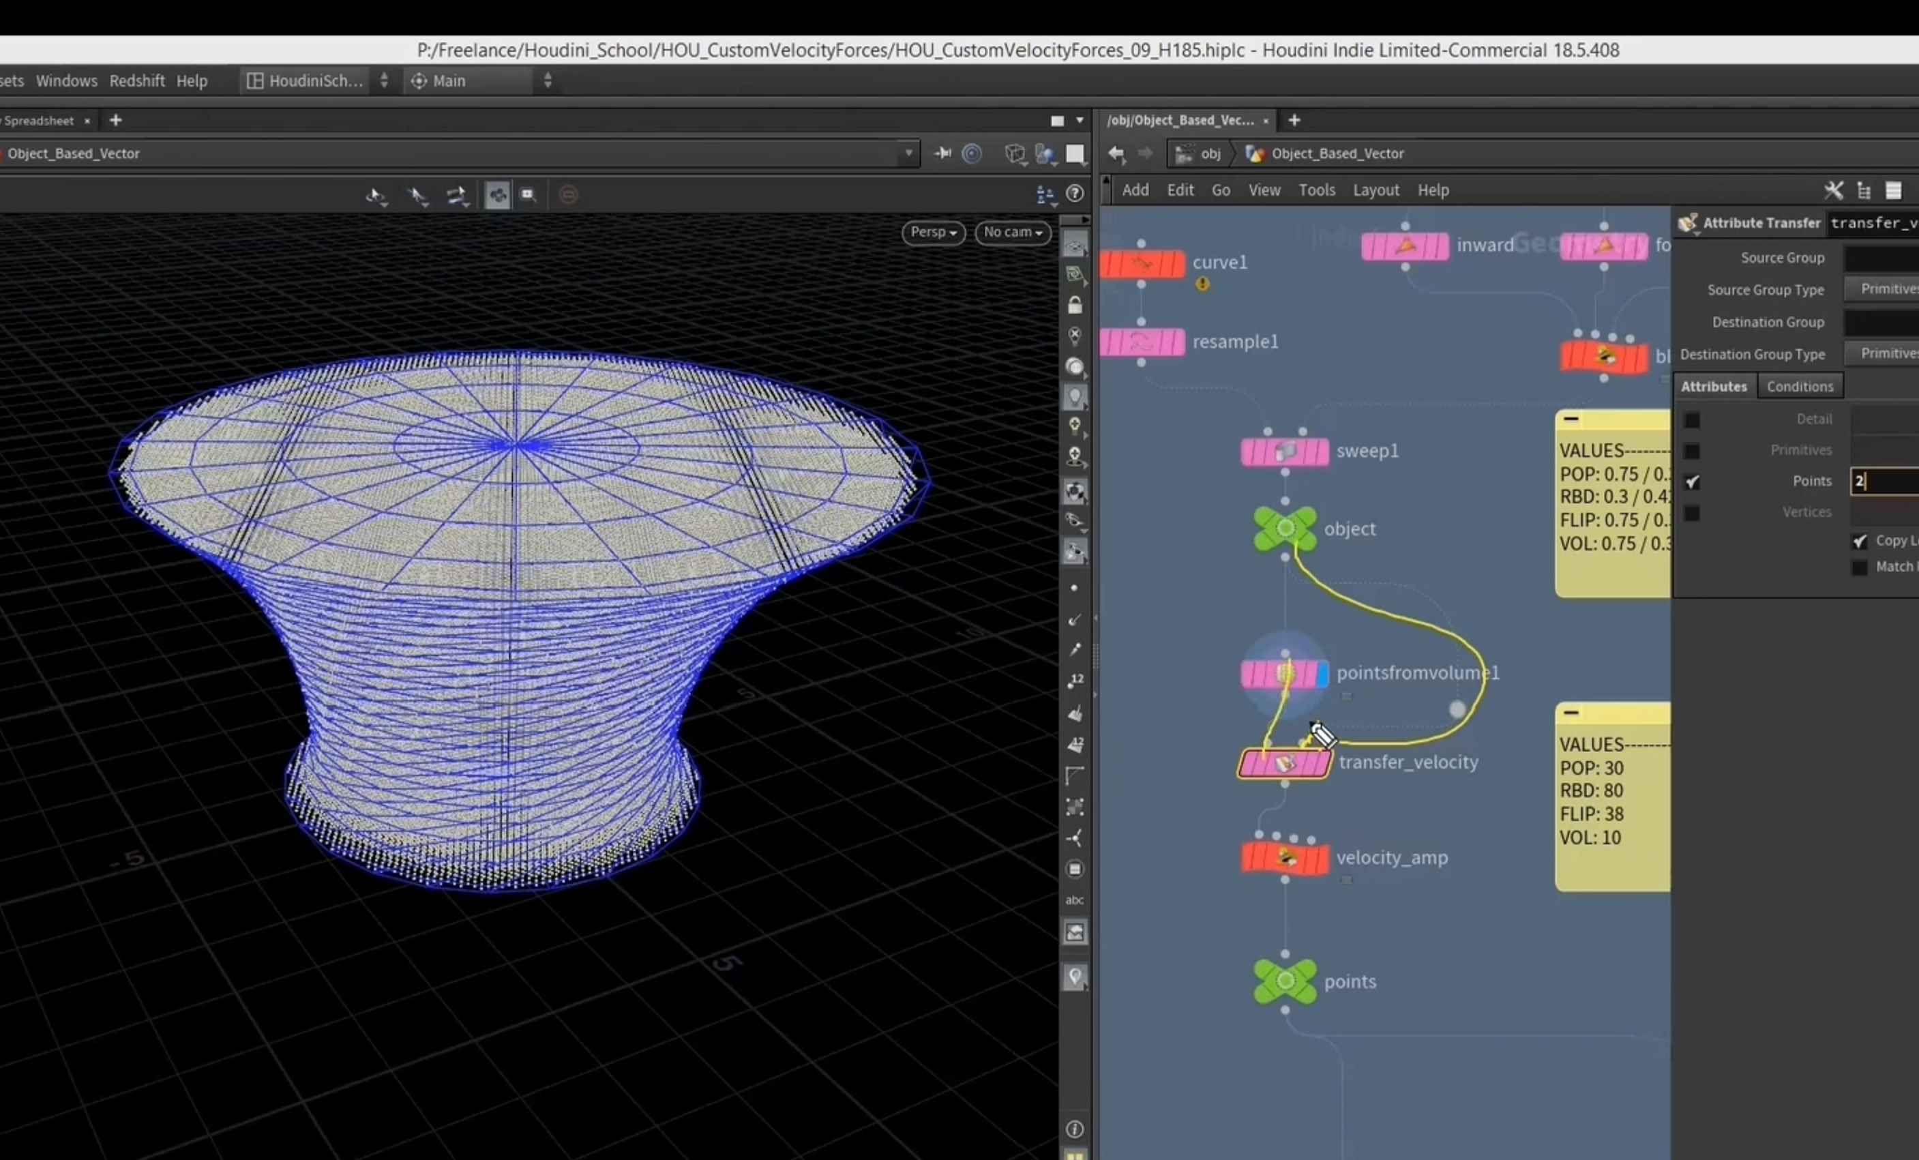Collapse the lower yellow VALUES sticky note
The height and width of the screenshot is (1160, 1919).
(x=1571, y=712)
